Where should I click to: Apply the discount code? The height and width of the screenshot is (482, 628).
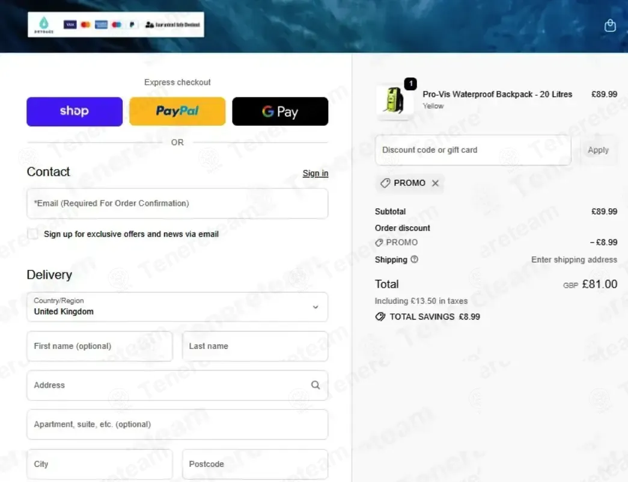coord(598,150)
